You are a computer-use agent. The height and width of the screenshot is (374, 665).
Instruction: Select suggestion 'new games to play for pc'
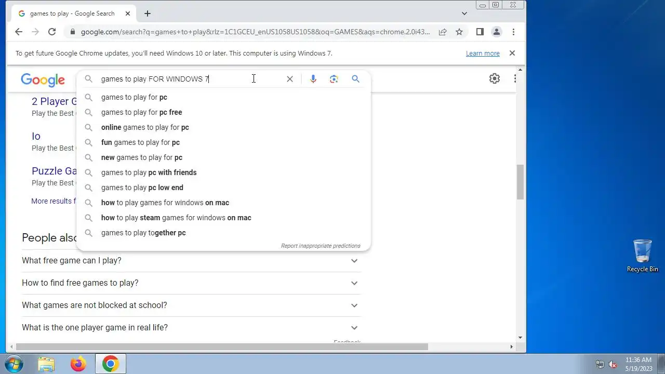coord(223,157)
